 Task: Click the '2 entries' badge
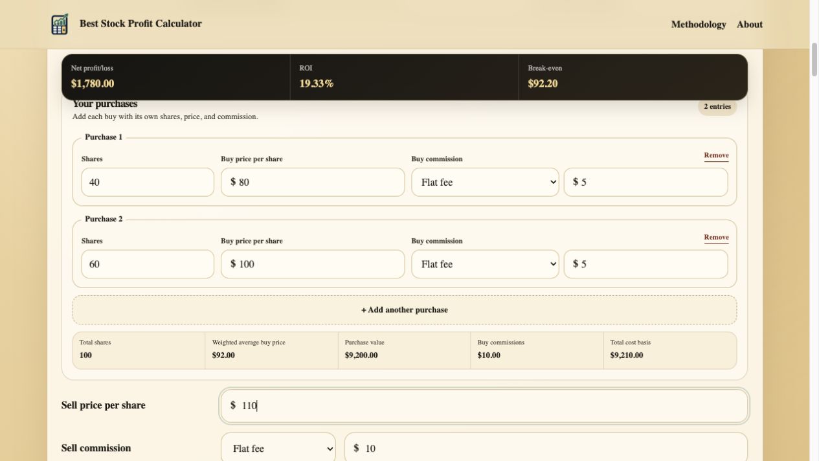point(717,107)
